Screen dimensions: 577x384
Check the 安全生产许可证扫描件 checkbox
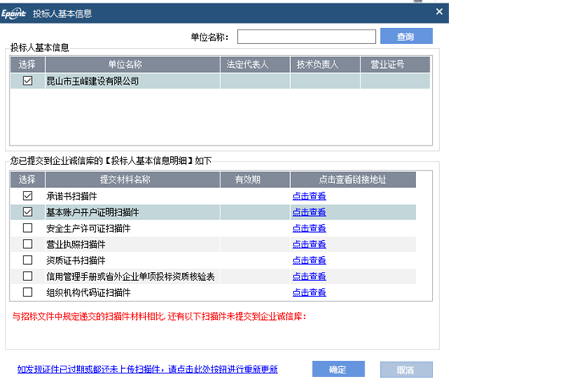27,228
